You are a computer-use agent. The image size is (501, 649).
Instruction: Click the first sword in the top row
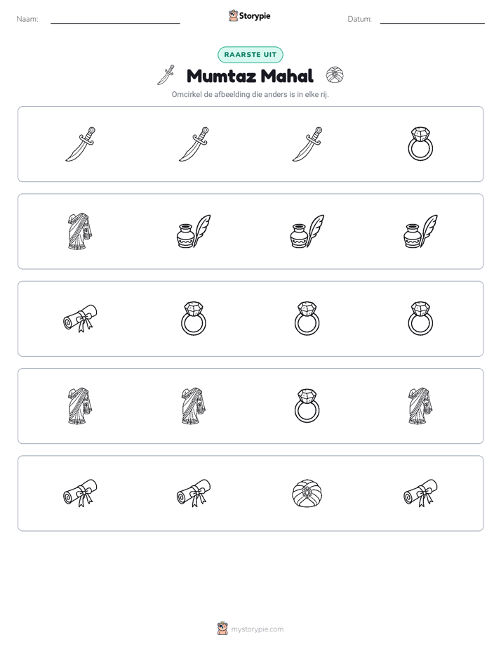[81, 144]
